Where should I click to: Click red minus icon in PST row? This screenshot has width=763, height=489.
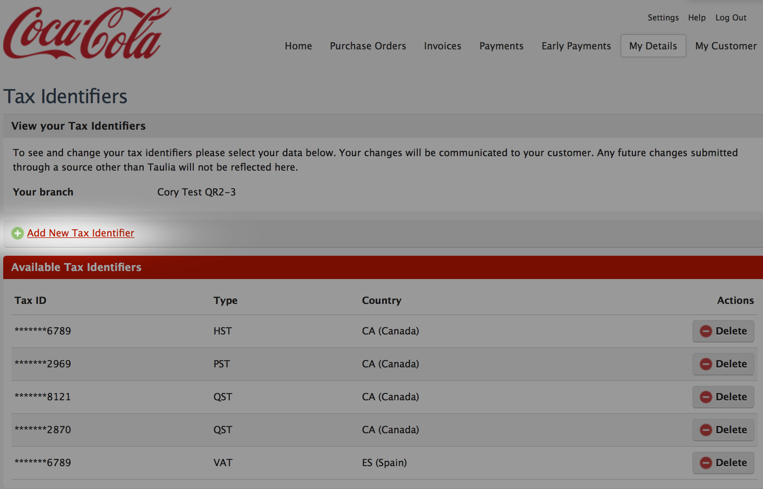tap(706, 364)
